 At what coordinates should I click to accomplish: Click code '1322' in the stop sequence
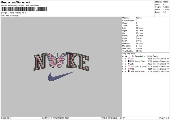tap(150, 64)
